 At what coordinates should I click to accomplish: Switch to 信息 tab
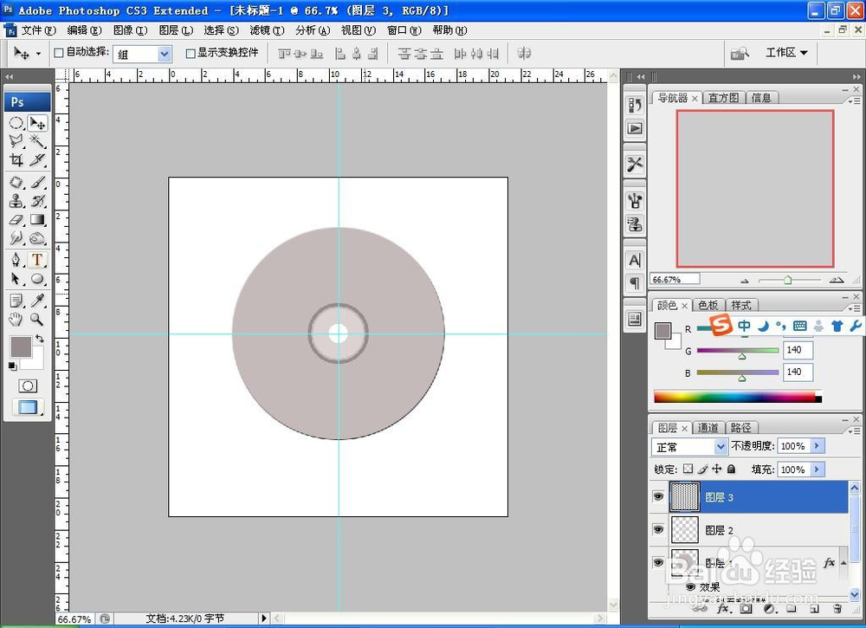point(761,98)
